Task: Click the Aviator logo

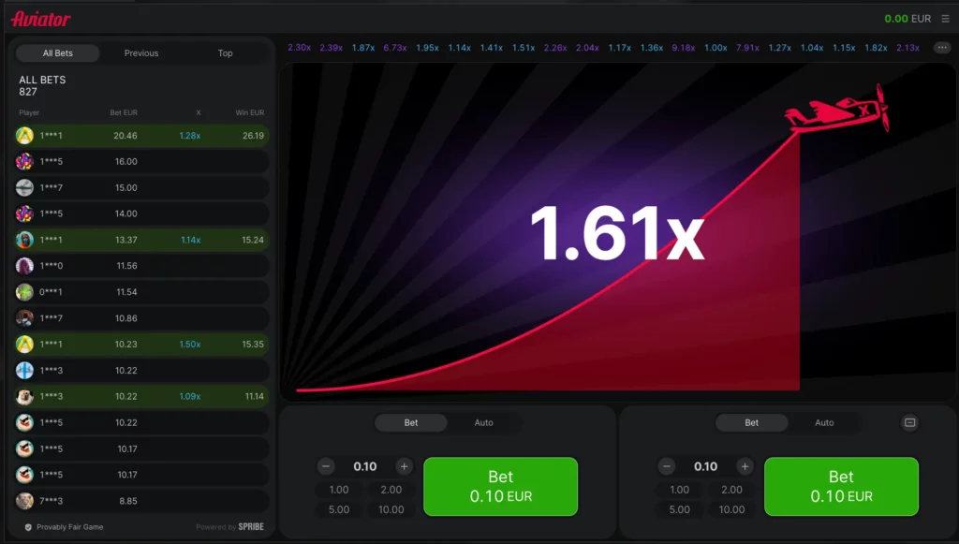Action: (40, 19)
